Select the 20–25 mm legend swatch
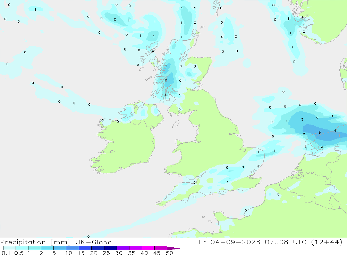This screenshot has height=255, width=347. point(98,248)
